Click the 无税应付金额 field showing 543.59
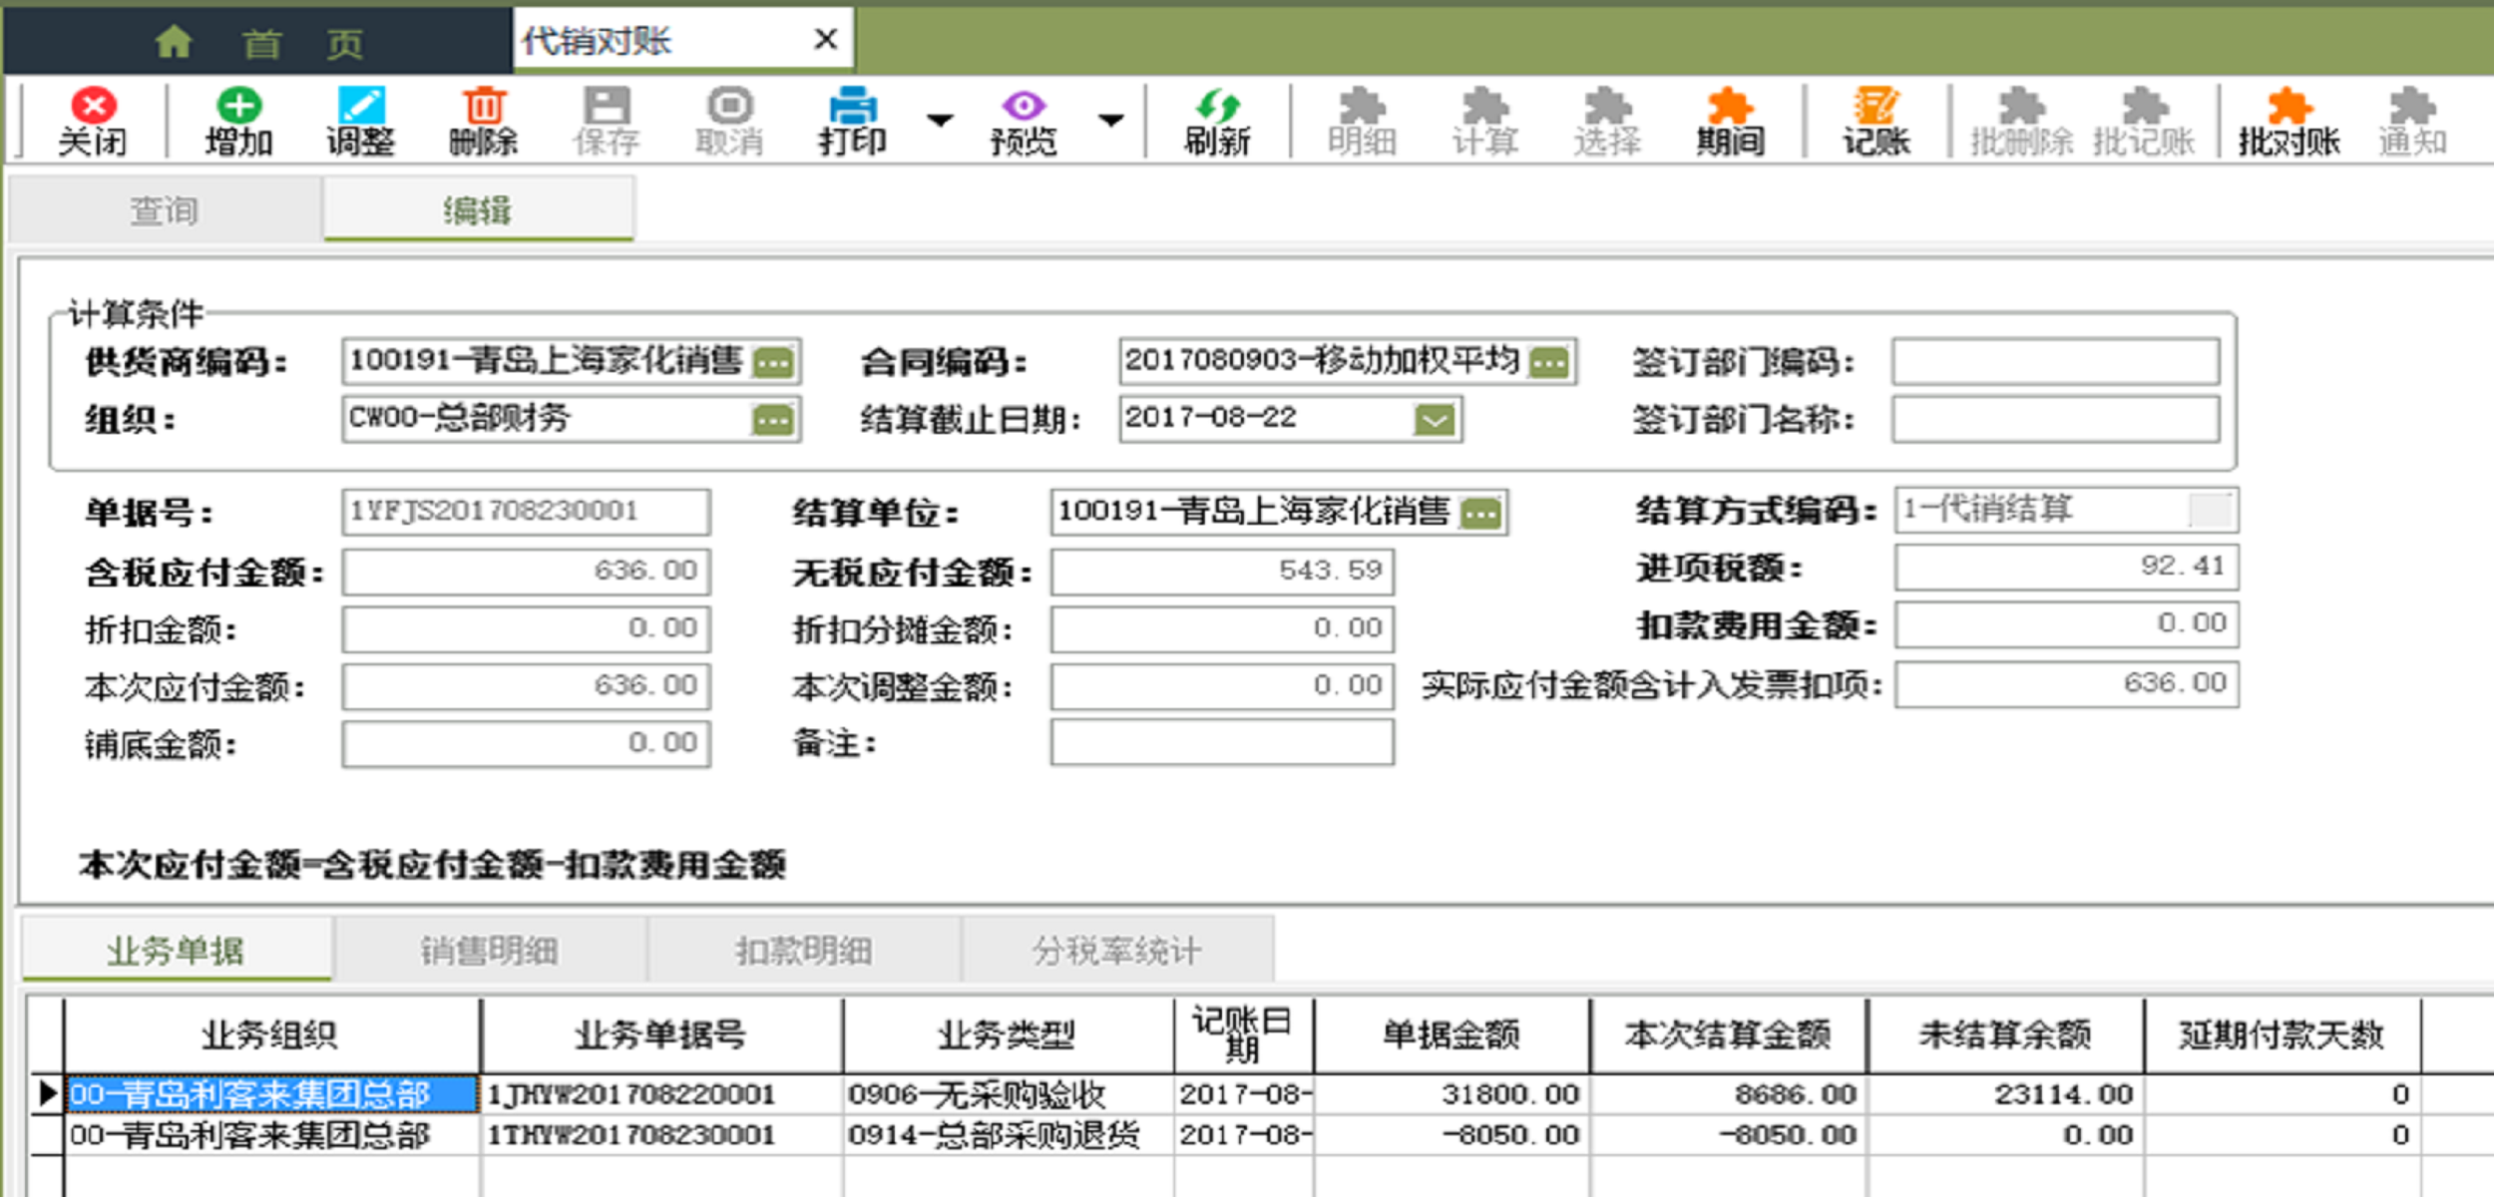The image size is (2494, 1197). [1222, 571]
